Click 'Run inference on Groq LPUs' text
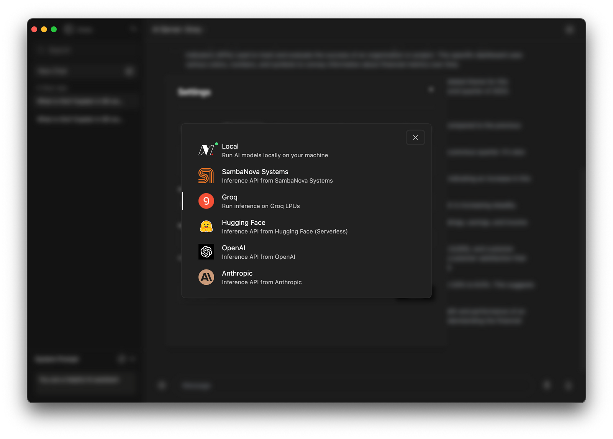Screen dimensions: 613x439 click(261, 206)
